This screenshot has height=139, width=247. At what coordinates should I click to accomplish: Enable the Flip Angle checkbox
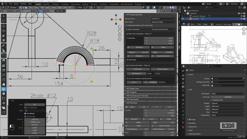coord(128,60)
